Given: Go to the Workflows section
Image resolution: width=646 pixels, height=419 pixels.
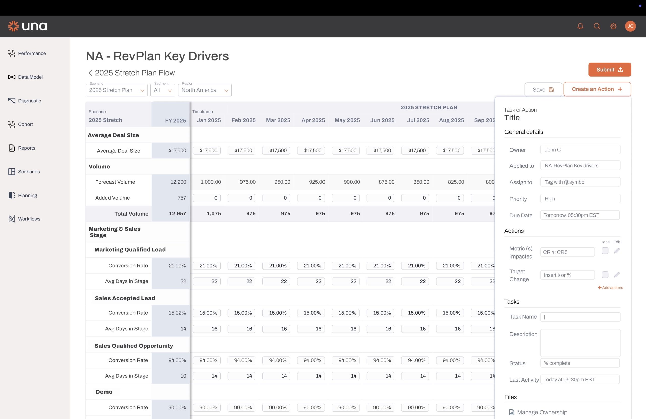Looking at the screenshot, I should coord(29,219).
